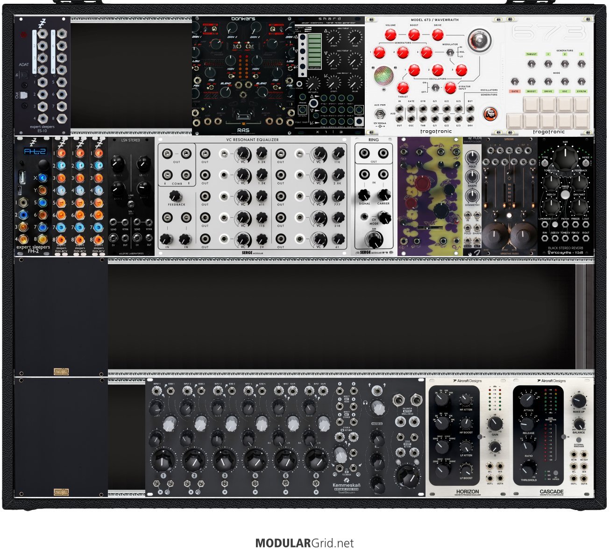Click the Dry/Wet knob on Black Stereo Reverb
Viewport: 610px width, 553px height.
(579, 206)
